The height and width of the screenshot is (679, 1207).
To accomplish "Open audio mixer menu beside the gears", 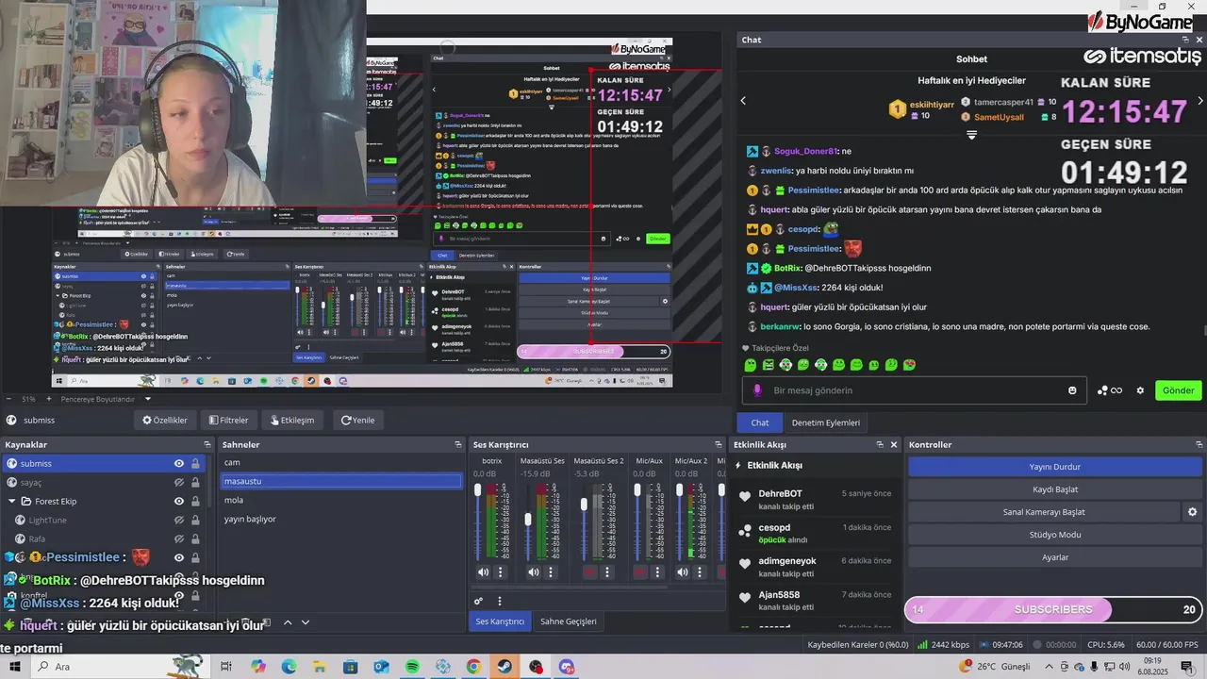I will coord(500,601).
